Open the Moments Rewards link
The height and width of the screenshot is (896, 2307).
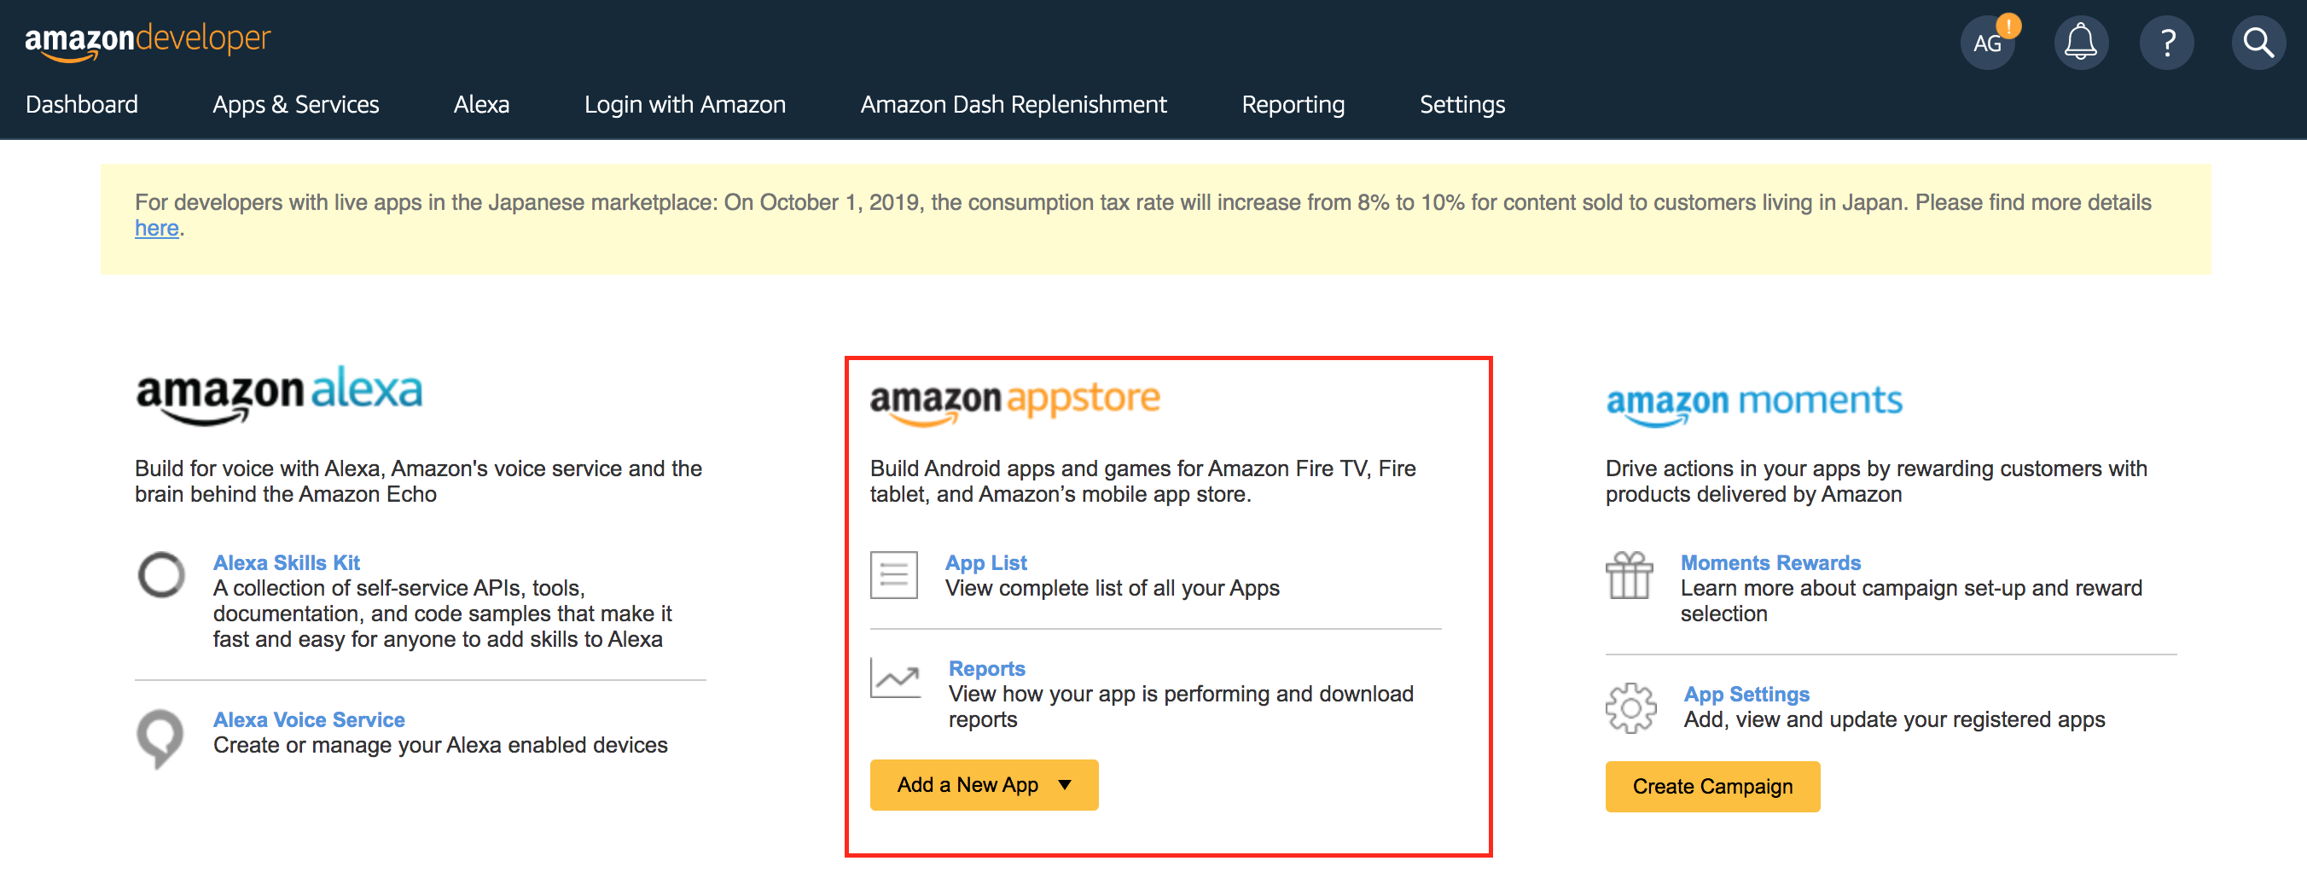[1770, 562]
